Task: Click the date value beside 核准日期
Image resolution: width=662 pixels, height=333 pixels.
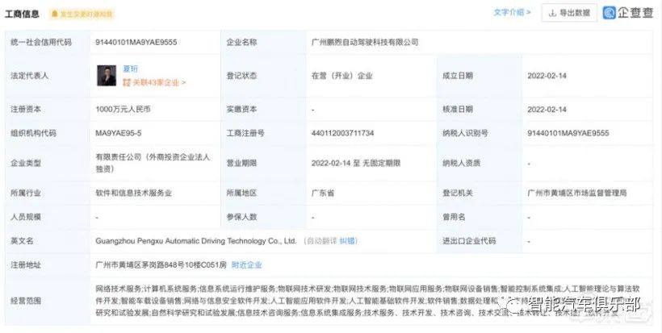Action: point(547,110)
